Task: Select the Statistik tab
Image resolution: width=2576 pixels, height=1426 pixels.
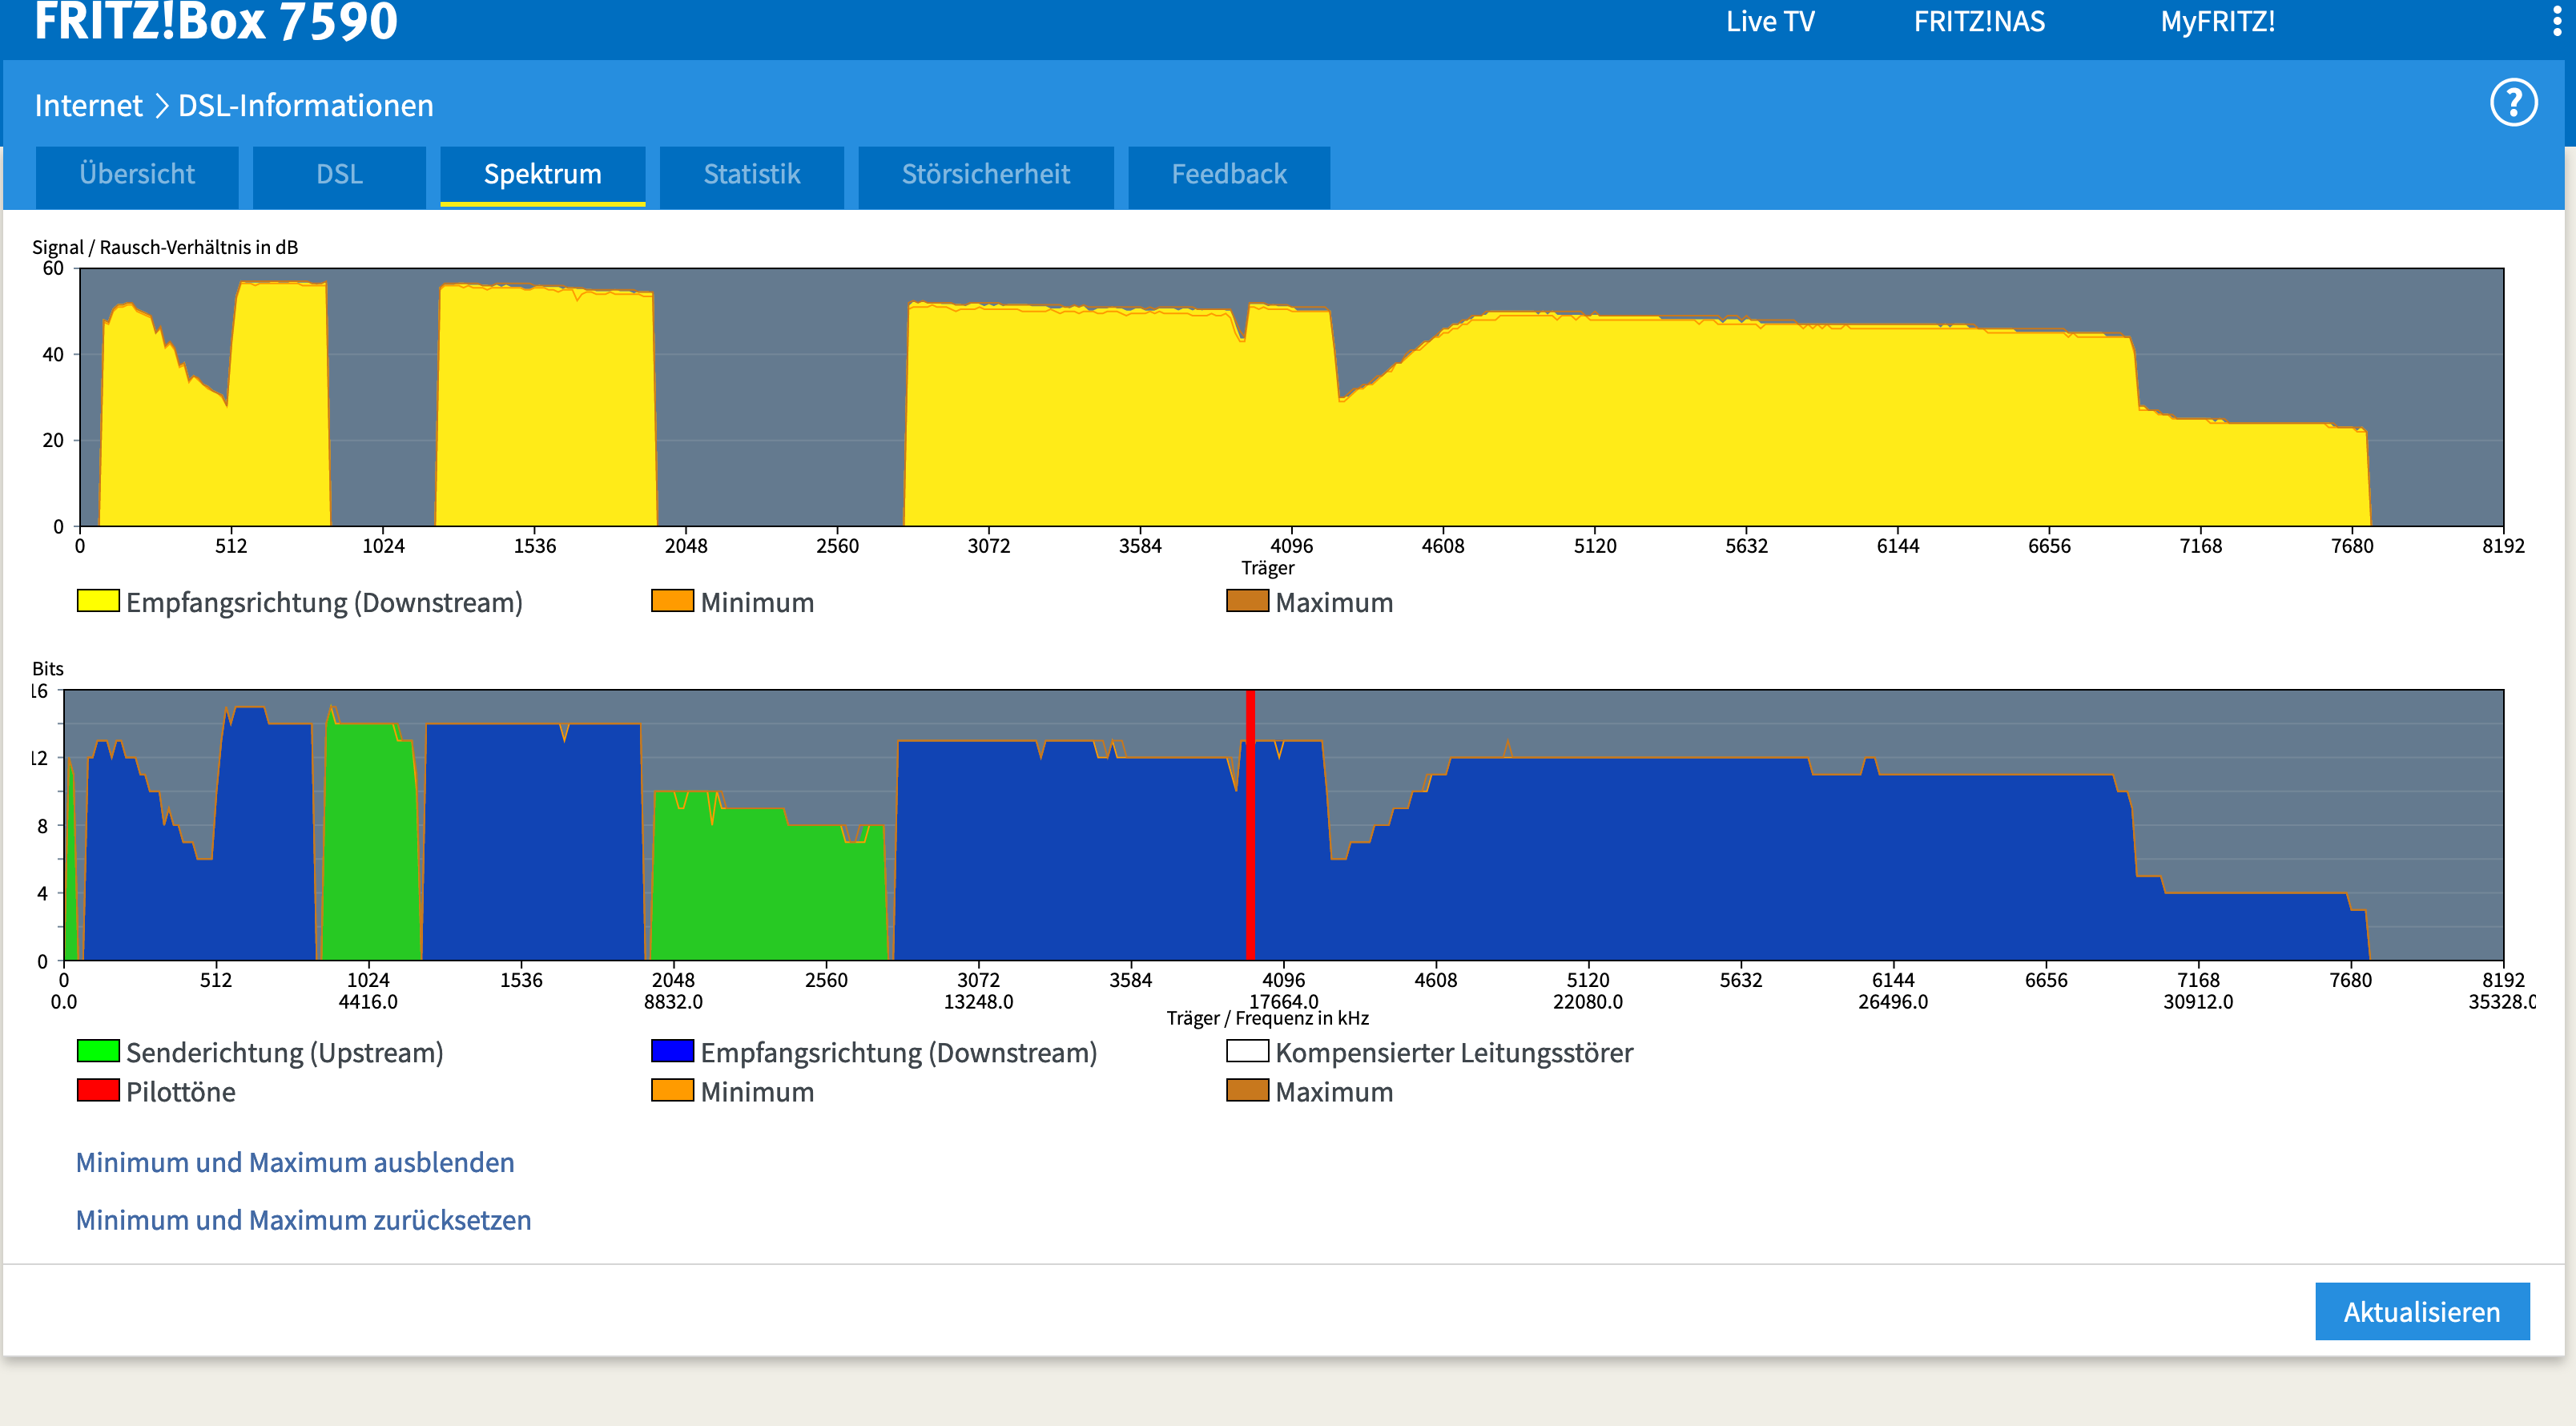Action: [x=751, y=175]
